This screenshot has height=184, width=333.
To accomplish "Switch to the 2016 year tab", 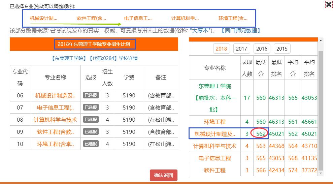I will (262, 49).
